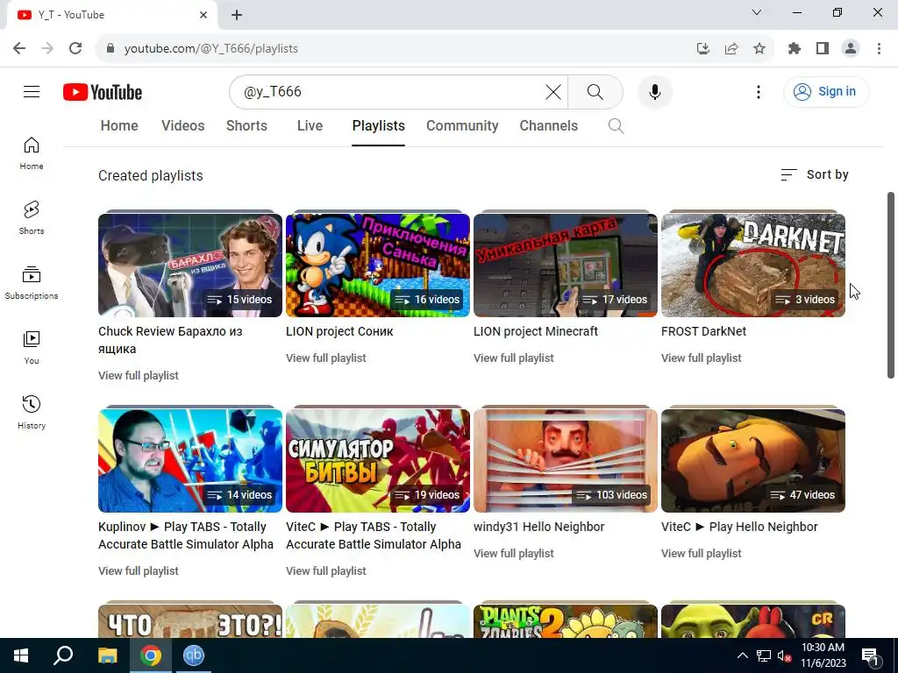
Task: Click the page vertical scrollbar
Action: point(891,285)
